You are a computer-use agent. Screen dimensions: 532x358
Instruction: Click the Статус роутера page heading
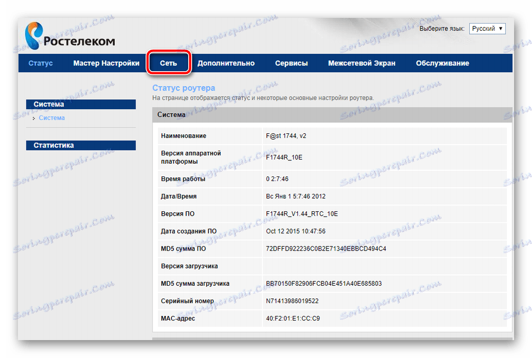[183, 88]
